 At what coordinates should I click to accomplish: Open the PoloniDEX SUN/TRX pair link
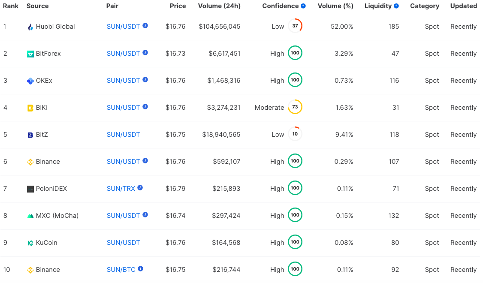coord(121,189)
